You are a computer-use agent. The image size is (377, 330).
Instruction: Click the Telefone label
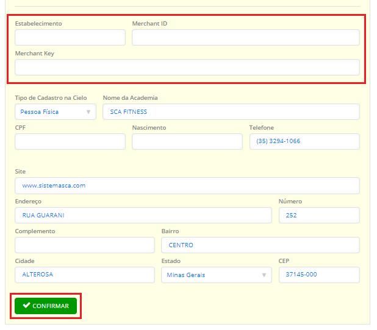pos(261,127)
